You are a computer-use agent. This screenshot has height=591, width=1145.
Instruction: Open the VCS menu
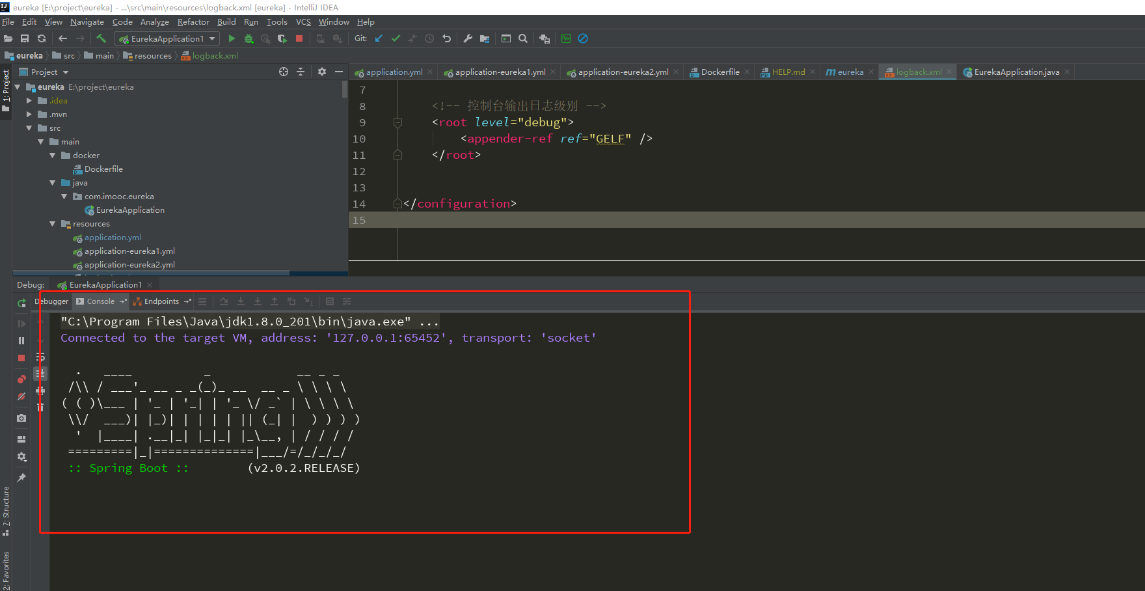(303, 21)
